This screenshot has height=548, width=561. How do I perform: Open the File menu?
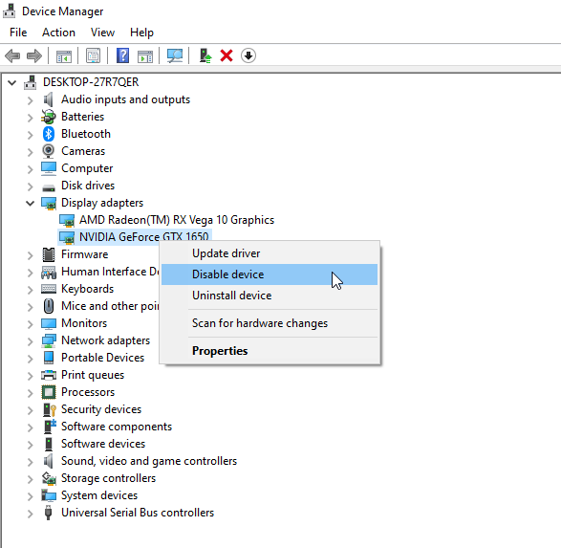click(x=18, y=33)
